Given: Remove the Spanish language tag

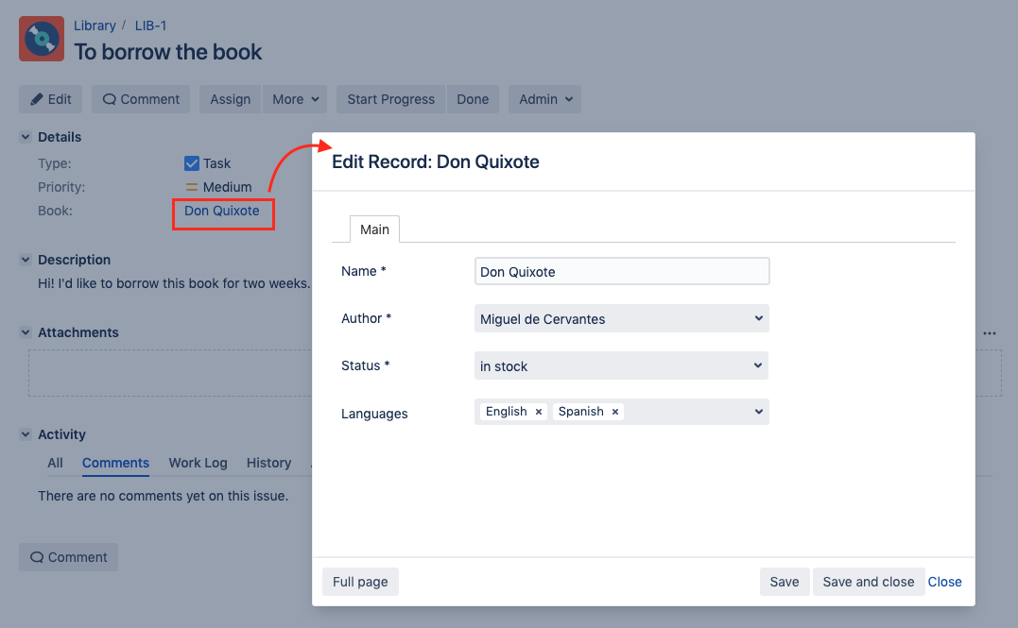Looking at the screenshot, I should tap(615, 412).
